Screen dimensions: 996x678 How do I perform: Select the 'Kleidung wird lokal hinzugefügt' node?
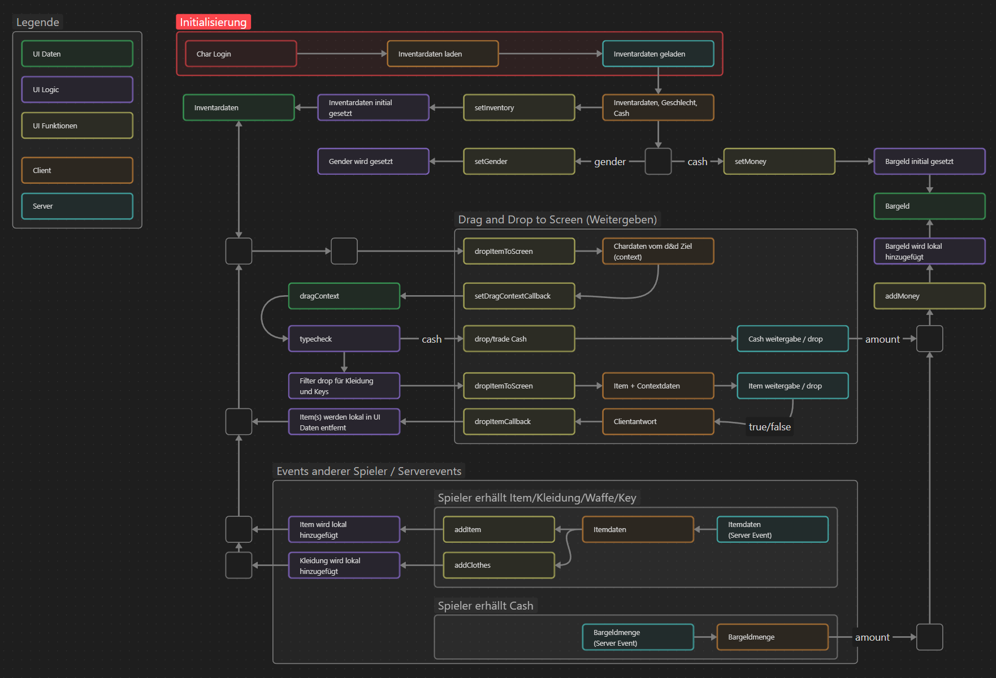tap(344, 565)
